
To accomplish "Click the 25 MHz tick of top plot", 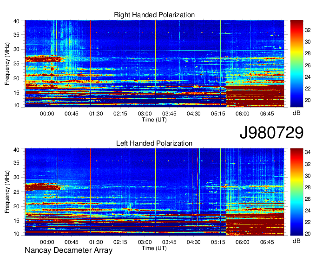I will [16, 64].
